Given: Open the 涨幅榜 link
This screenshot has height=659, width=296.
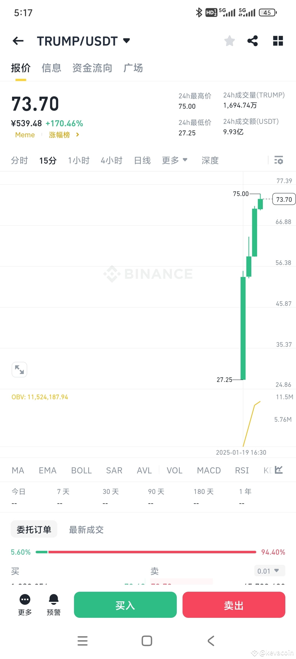Looking at the screenshot, I should tap(60, 135).
